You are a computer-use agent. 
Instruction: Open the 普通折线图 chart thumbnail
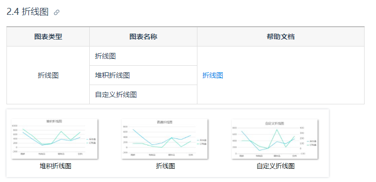click(x=165, y=138)
